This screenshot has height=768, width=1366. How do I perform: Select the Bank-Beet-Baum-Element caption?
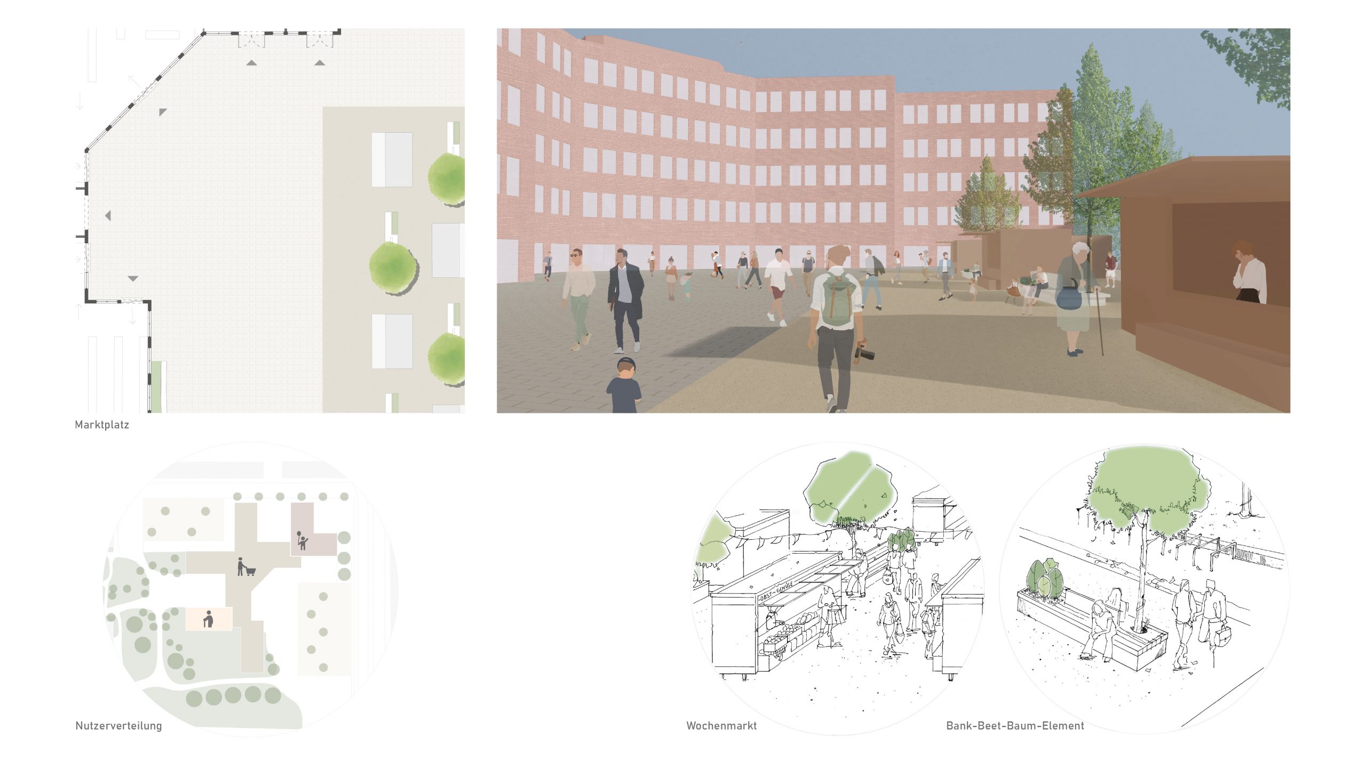(1015, 726)
